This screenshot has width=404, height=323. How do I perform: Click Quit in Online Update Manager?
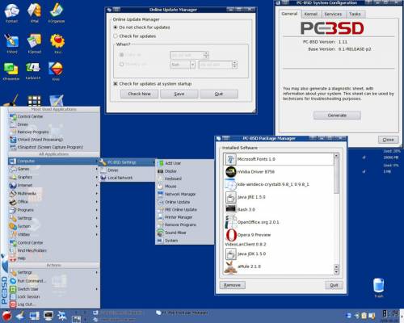(x=219, y=94)
